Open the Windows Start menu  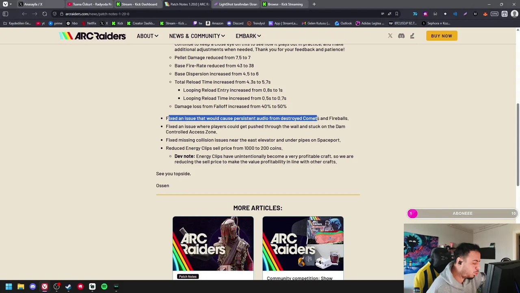click(9, 286)
